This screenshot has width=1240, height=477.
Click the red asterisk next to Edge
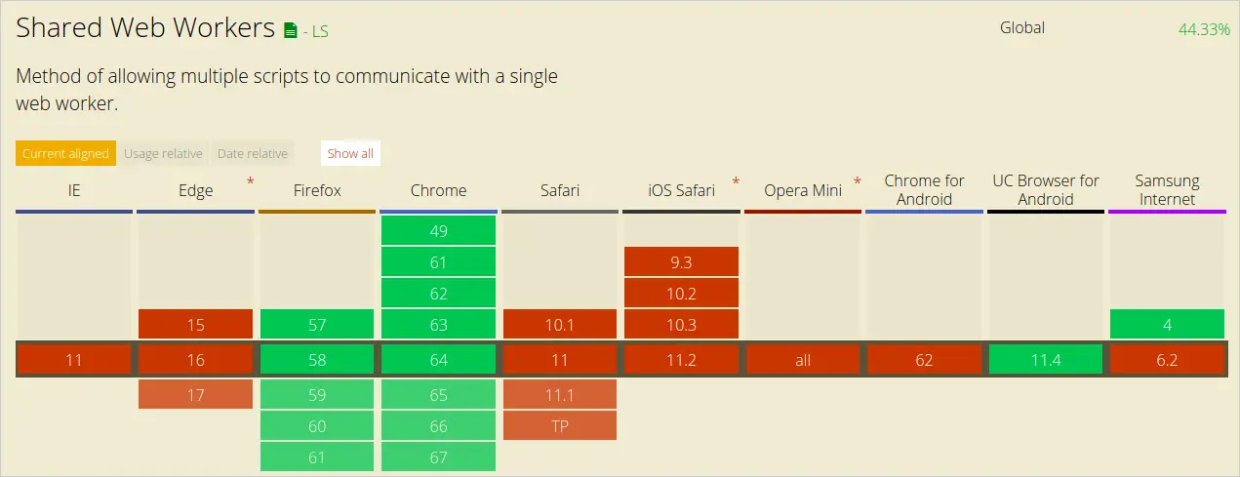pyautogui.click(x=251, y=181)
